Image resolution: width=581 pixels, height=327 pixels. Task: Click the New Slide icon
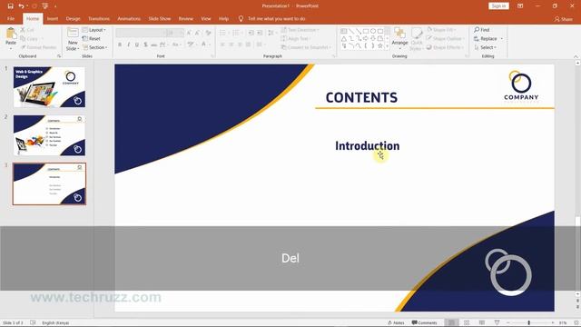pos(73,33)
